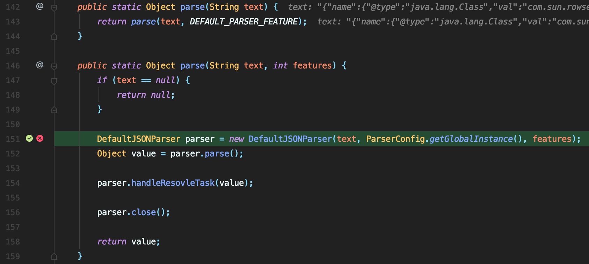Viewport: 589px width, 264px height.
Task: Collapse the parse(String text) method at line 142
Action: (54, 7)
